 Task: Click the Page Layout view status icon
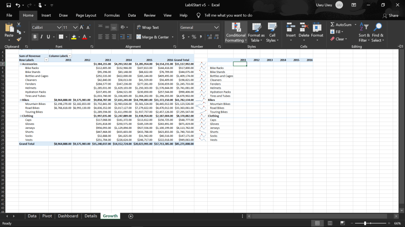click(x=330, y=223)
